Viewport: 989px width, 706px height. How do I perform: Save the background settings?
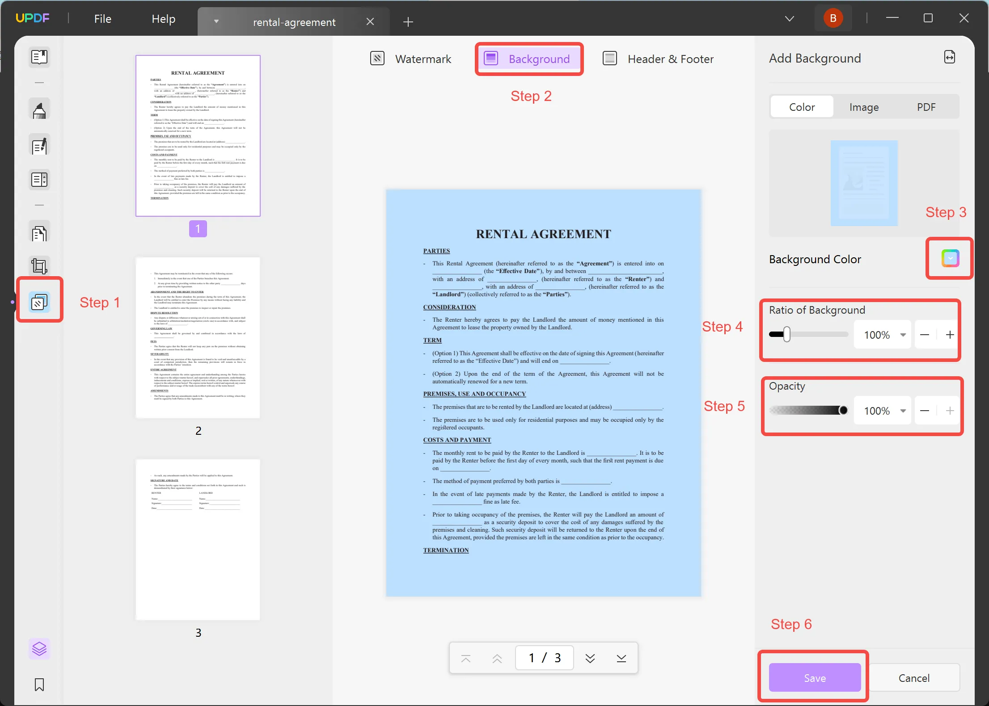pyautogui.click(x=814, y=677)
